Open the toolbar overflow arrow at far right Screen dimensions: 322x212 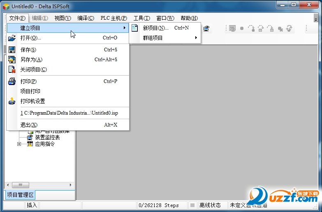point(316,19)
